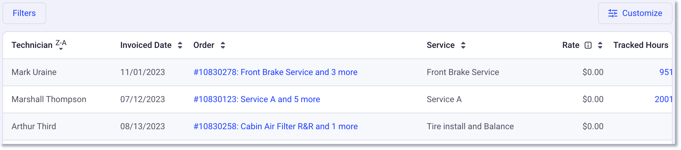Select the Marshall Thompson row
Screen dimensions: 681x150
337,99
